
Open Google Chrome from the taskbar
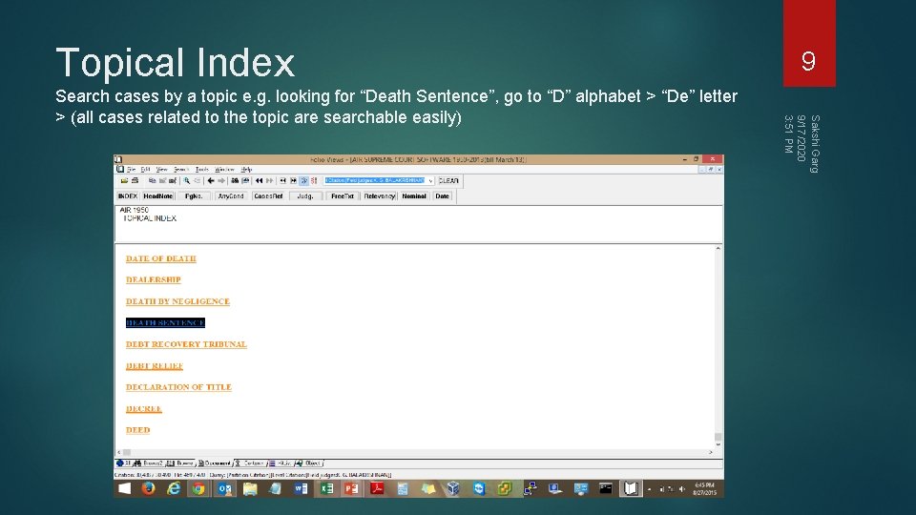point(198,488)
